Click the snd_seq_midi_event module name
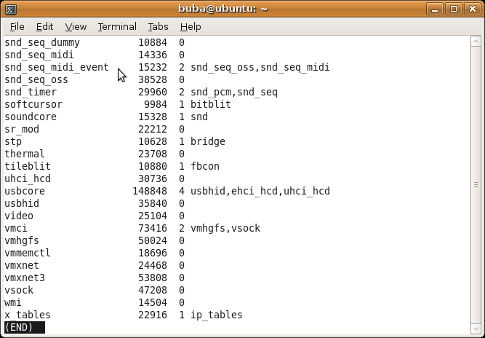This screenshot has width=485, height=338. (x=57, y=68)
